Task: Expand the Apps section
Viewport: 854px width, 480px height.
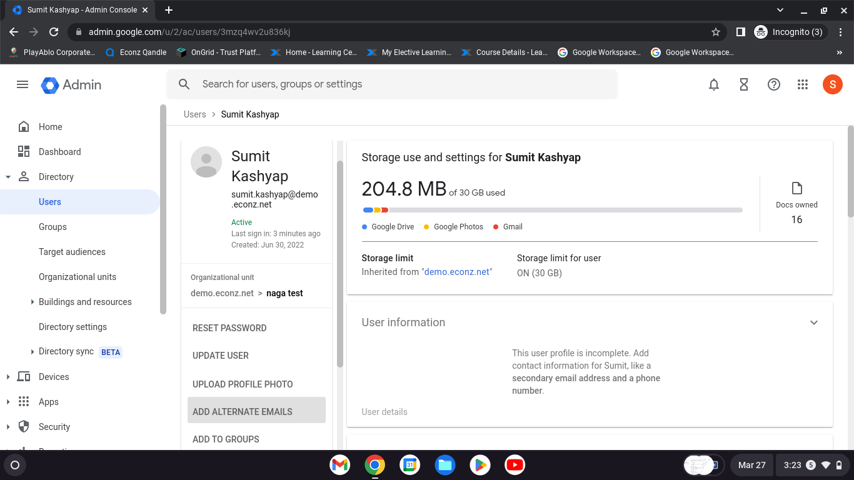Action: [8, 402]
